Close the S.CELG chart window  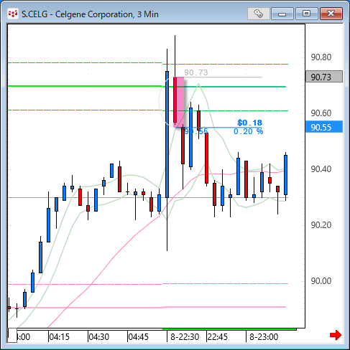[331, 14]
